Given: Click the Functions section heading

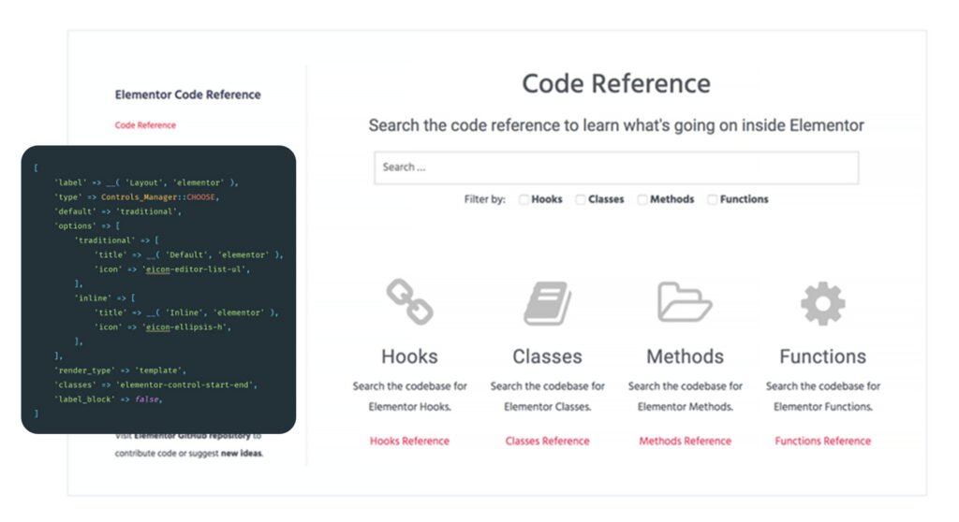Looking at the screenshot, I should 822,356.
